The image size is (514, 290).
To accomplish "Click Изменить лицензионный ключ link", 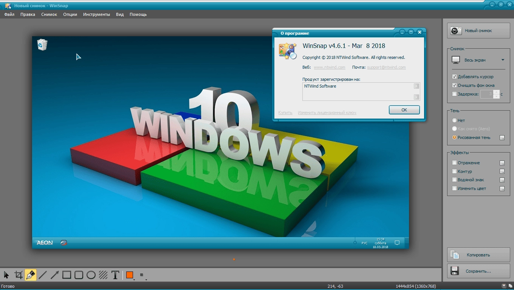I will 327,113.
